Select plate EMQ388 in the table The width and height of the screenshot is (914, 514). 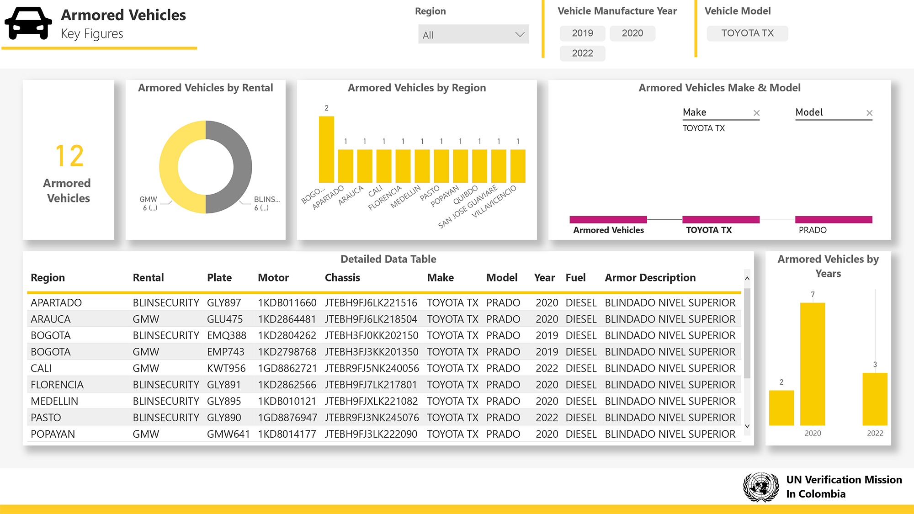point(227,336)
